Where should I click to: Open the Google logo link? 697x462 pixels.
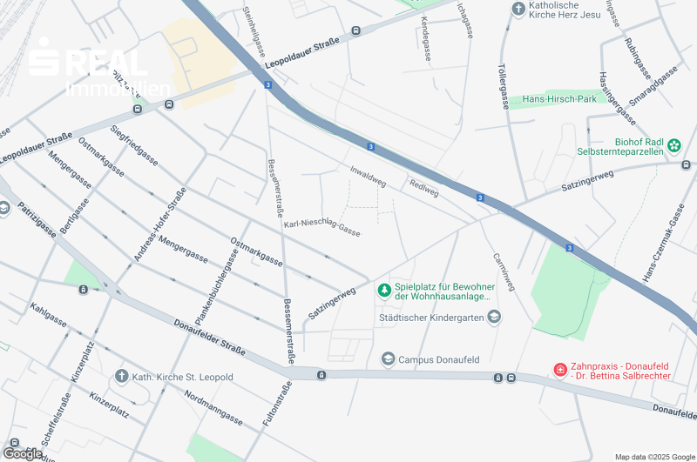coord(23,454)
